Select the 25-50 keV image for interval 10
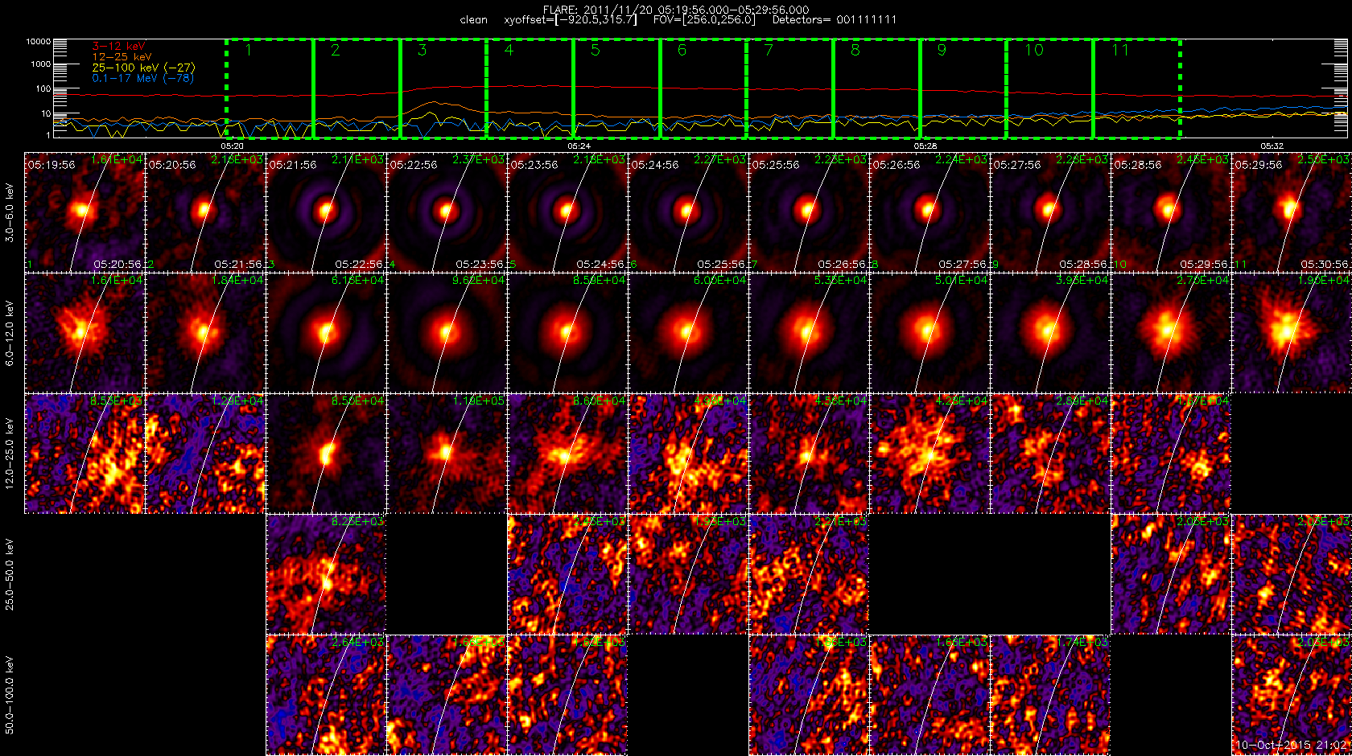 (x=1171, y=574)
